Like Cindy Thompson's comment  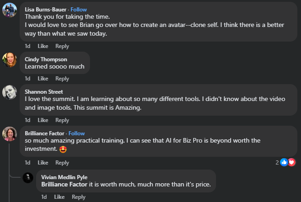point(43,79)
